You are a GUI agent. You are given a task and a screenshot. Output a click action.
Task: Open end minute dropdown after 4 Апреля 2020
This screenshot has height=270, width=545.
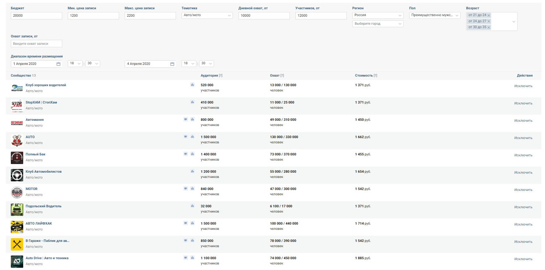pyautogui.click(x=207, y=64)
